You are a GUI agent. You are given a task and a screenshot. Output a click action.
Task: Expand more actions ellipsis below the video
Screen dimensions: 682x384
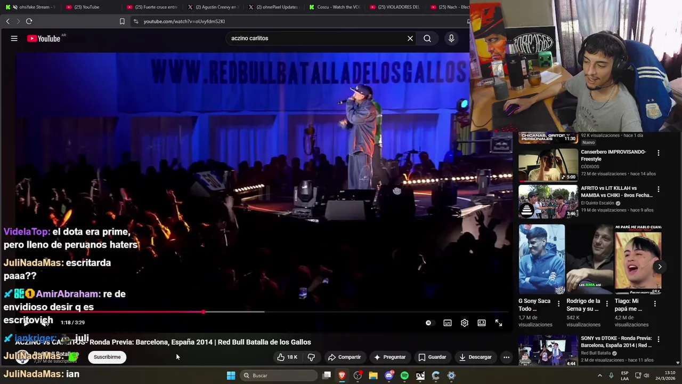[x=506, y=357]
